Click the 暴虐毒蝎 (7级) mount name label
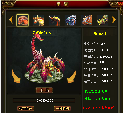 (x=43, y=33)
